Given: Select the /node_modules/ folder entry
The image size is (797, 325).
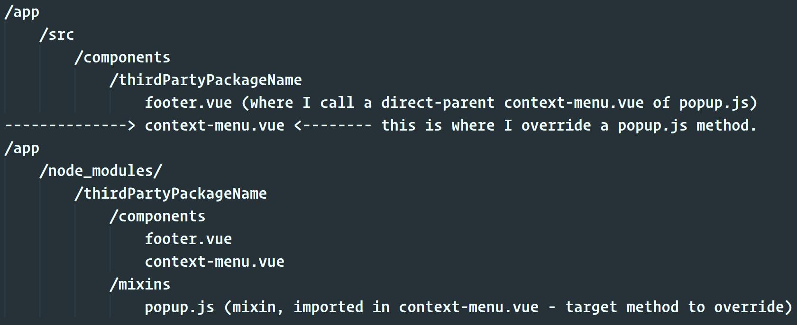Looking at the screenshot, I should pyautogui.click(x=101, y=171).
